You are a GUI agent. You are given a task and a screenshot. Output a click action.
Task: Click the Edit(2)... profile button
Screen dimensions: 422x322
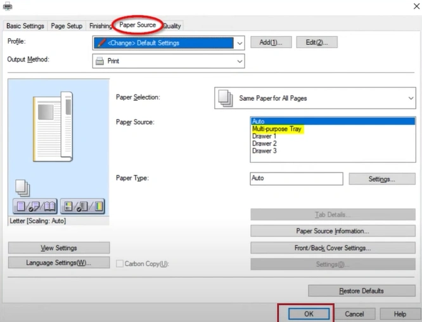pos(317,42)
